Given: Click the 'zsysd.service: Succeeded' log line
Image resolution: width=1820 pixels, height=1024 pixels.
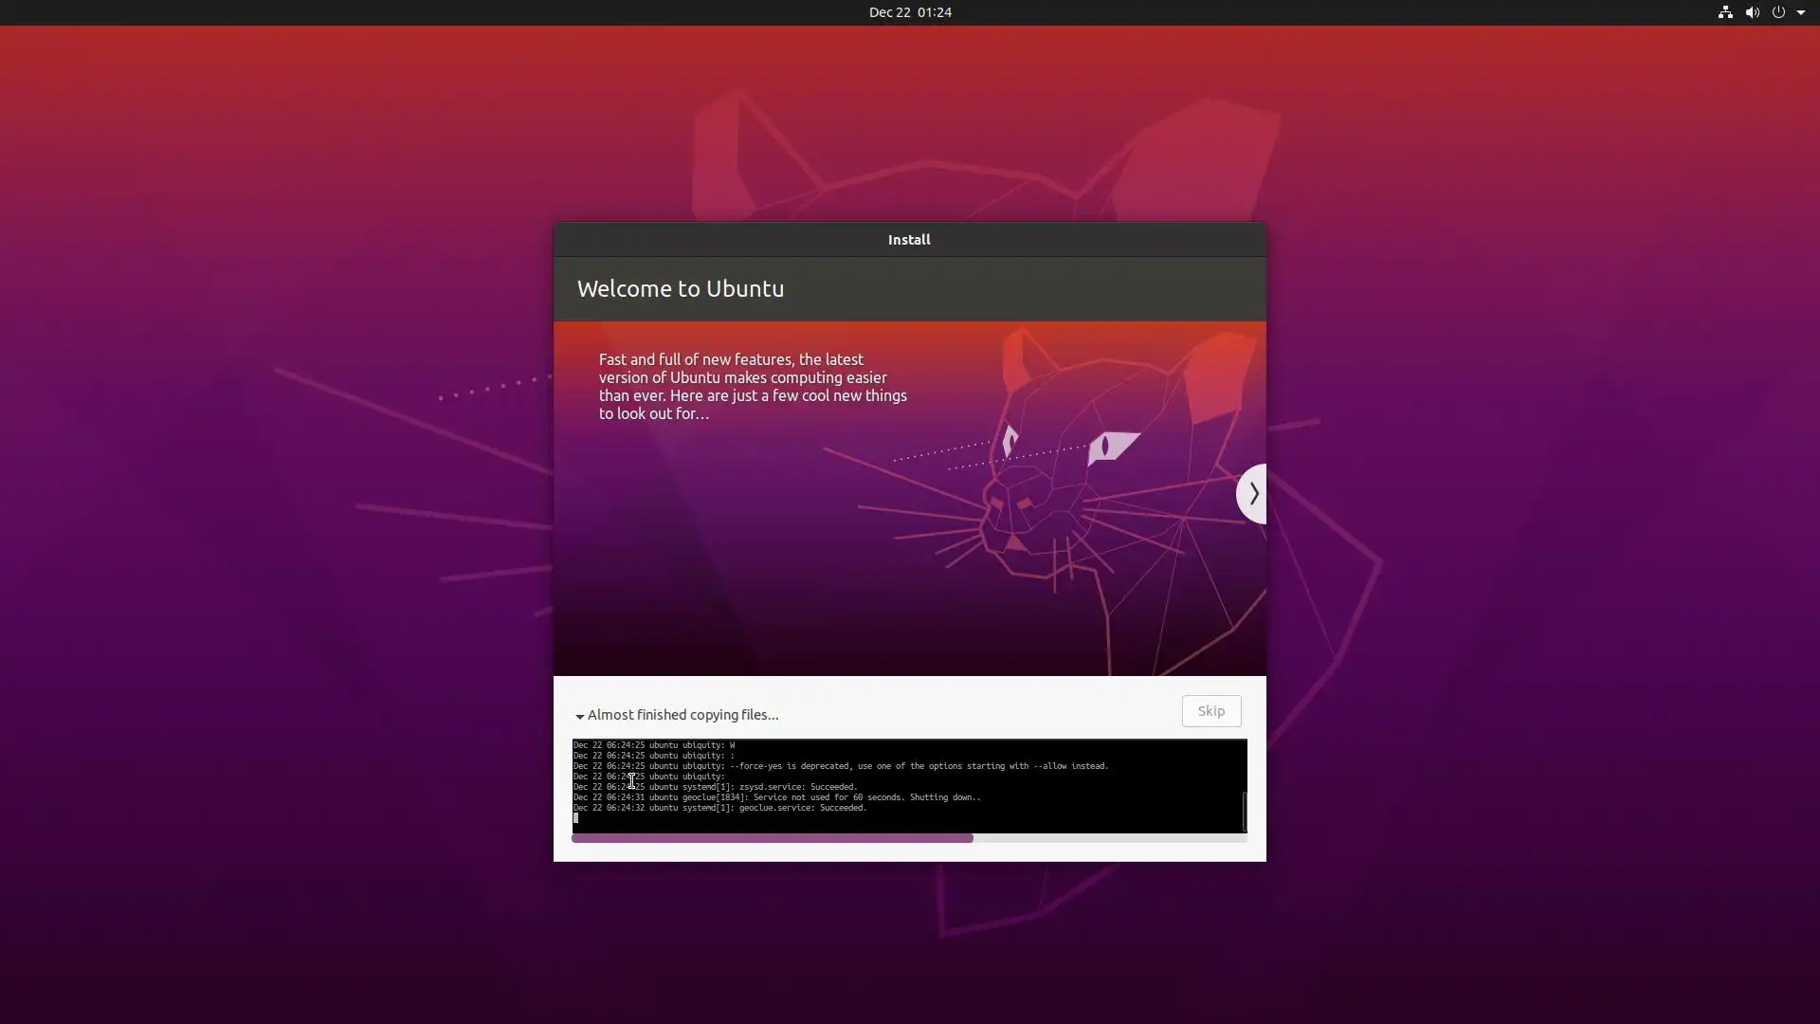Looking at the screenshot, I should click(x=797, y=787).
